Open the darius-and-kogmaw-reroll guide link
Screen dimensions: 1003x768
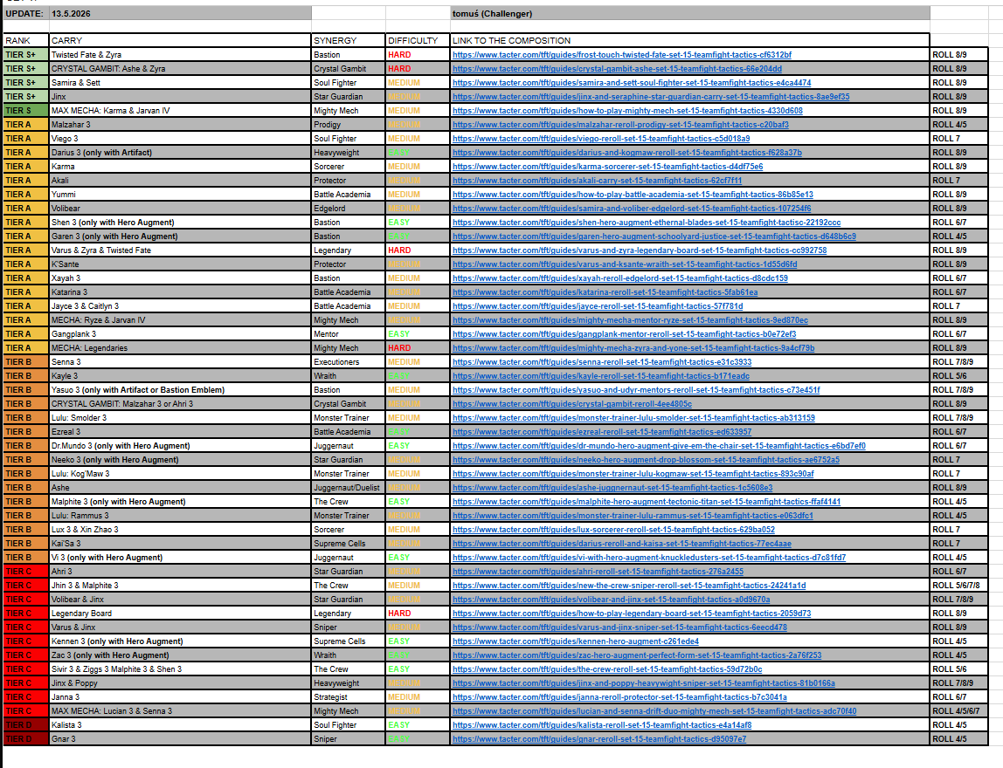click(x=627, y=153)
